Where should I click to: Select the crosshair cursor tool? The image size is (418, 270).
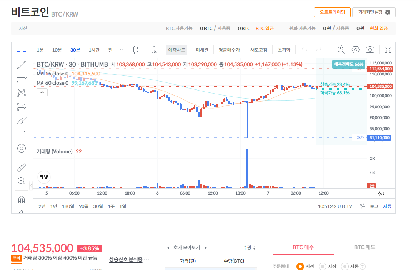coord(22,51)
